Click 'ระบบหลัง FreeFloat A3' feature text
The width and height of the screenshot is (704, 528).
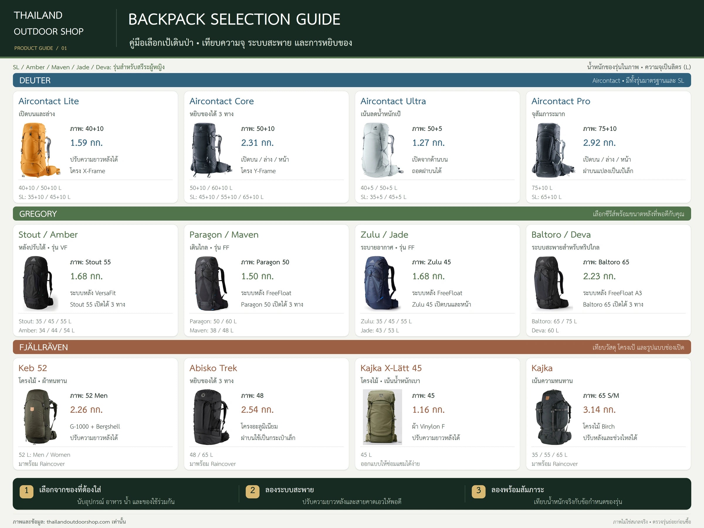(612, 293)
